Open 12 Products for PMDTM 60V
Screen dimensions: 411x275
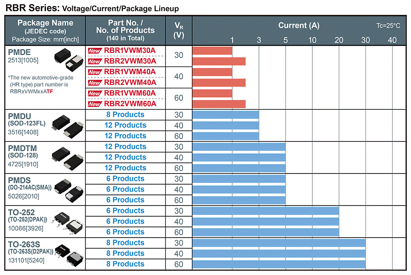click(125, 168)
